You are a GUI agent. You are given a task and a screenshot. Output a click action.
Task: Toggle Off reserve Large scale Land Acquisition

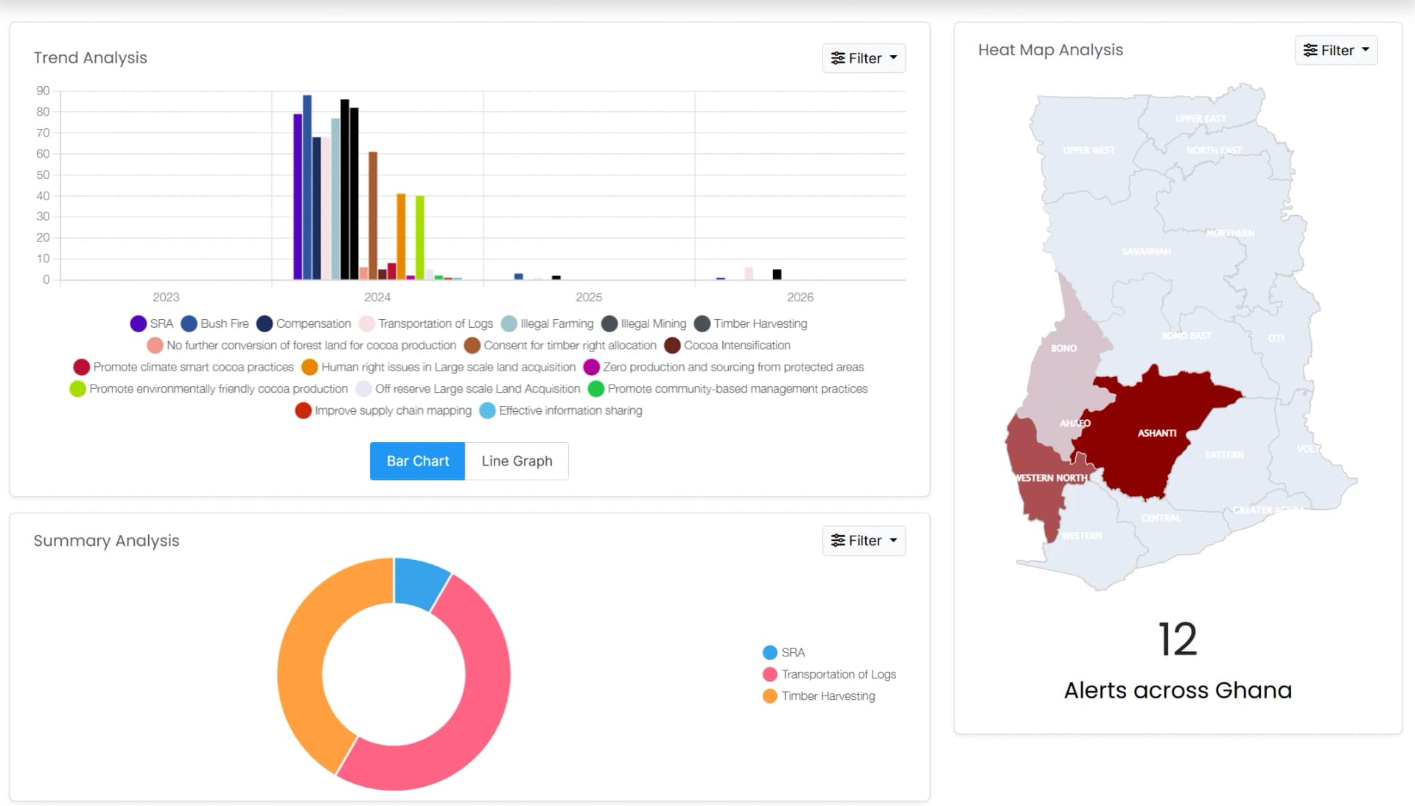(468, 389)
